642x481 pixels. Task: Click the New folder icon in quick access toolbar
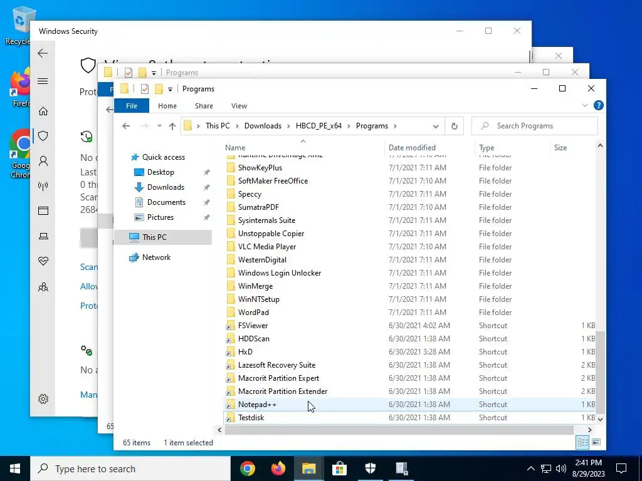point(159,89)
